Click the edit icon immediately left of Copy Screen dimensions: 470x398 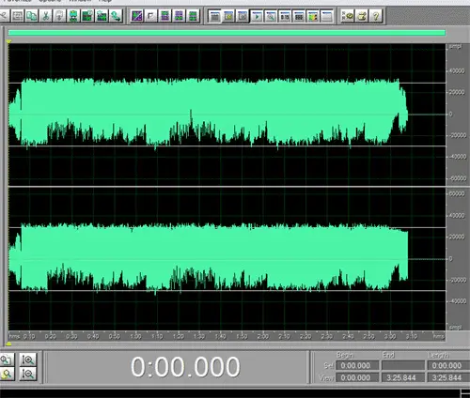[x=18, y=16]
